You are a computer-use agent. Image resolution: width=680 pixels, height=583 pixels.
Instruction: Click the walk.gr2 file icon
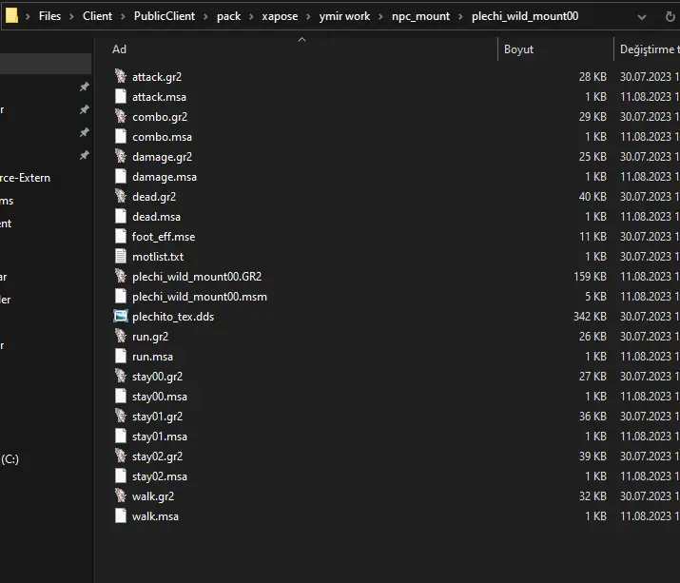coord(120,496)
